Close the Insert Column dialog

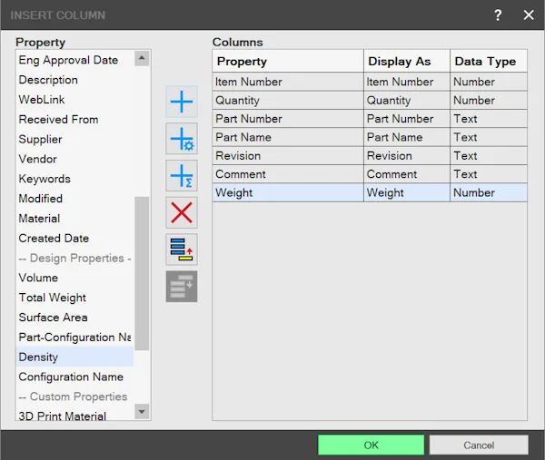529,15
